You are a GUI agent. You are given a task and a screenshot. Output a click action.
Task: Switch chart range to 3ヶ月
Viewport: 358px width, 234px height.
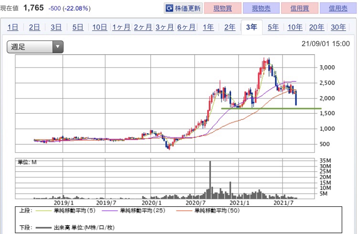(x=165, y=27)
